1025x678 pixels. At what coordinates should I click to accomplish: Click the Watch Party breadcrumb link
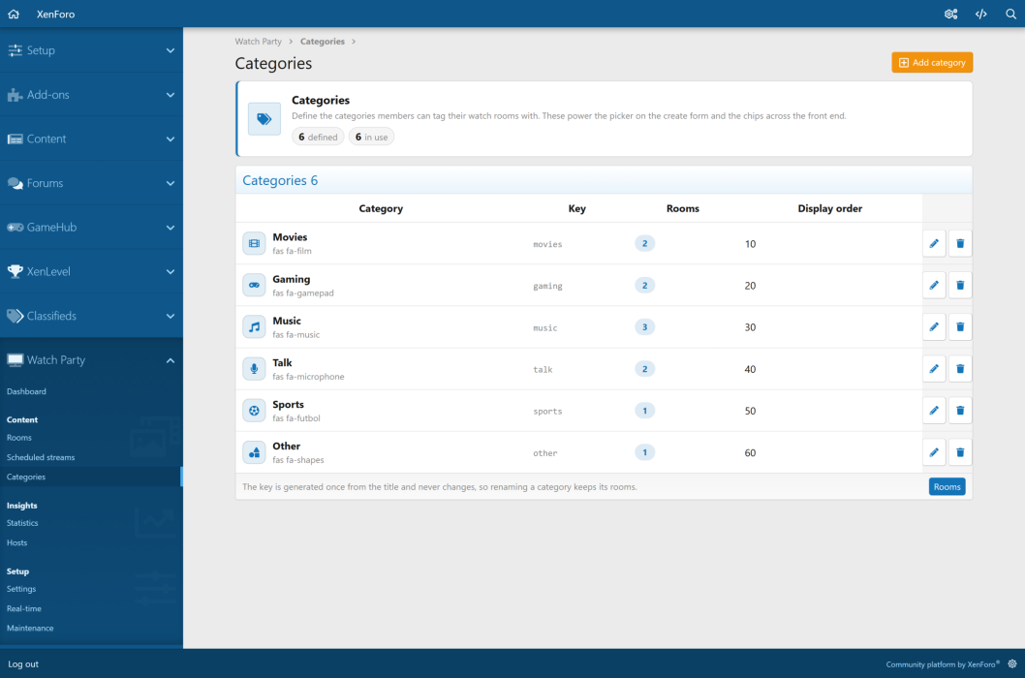(259, 42)
